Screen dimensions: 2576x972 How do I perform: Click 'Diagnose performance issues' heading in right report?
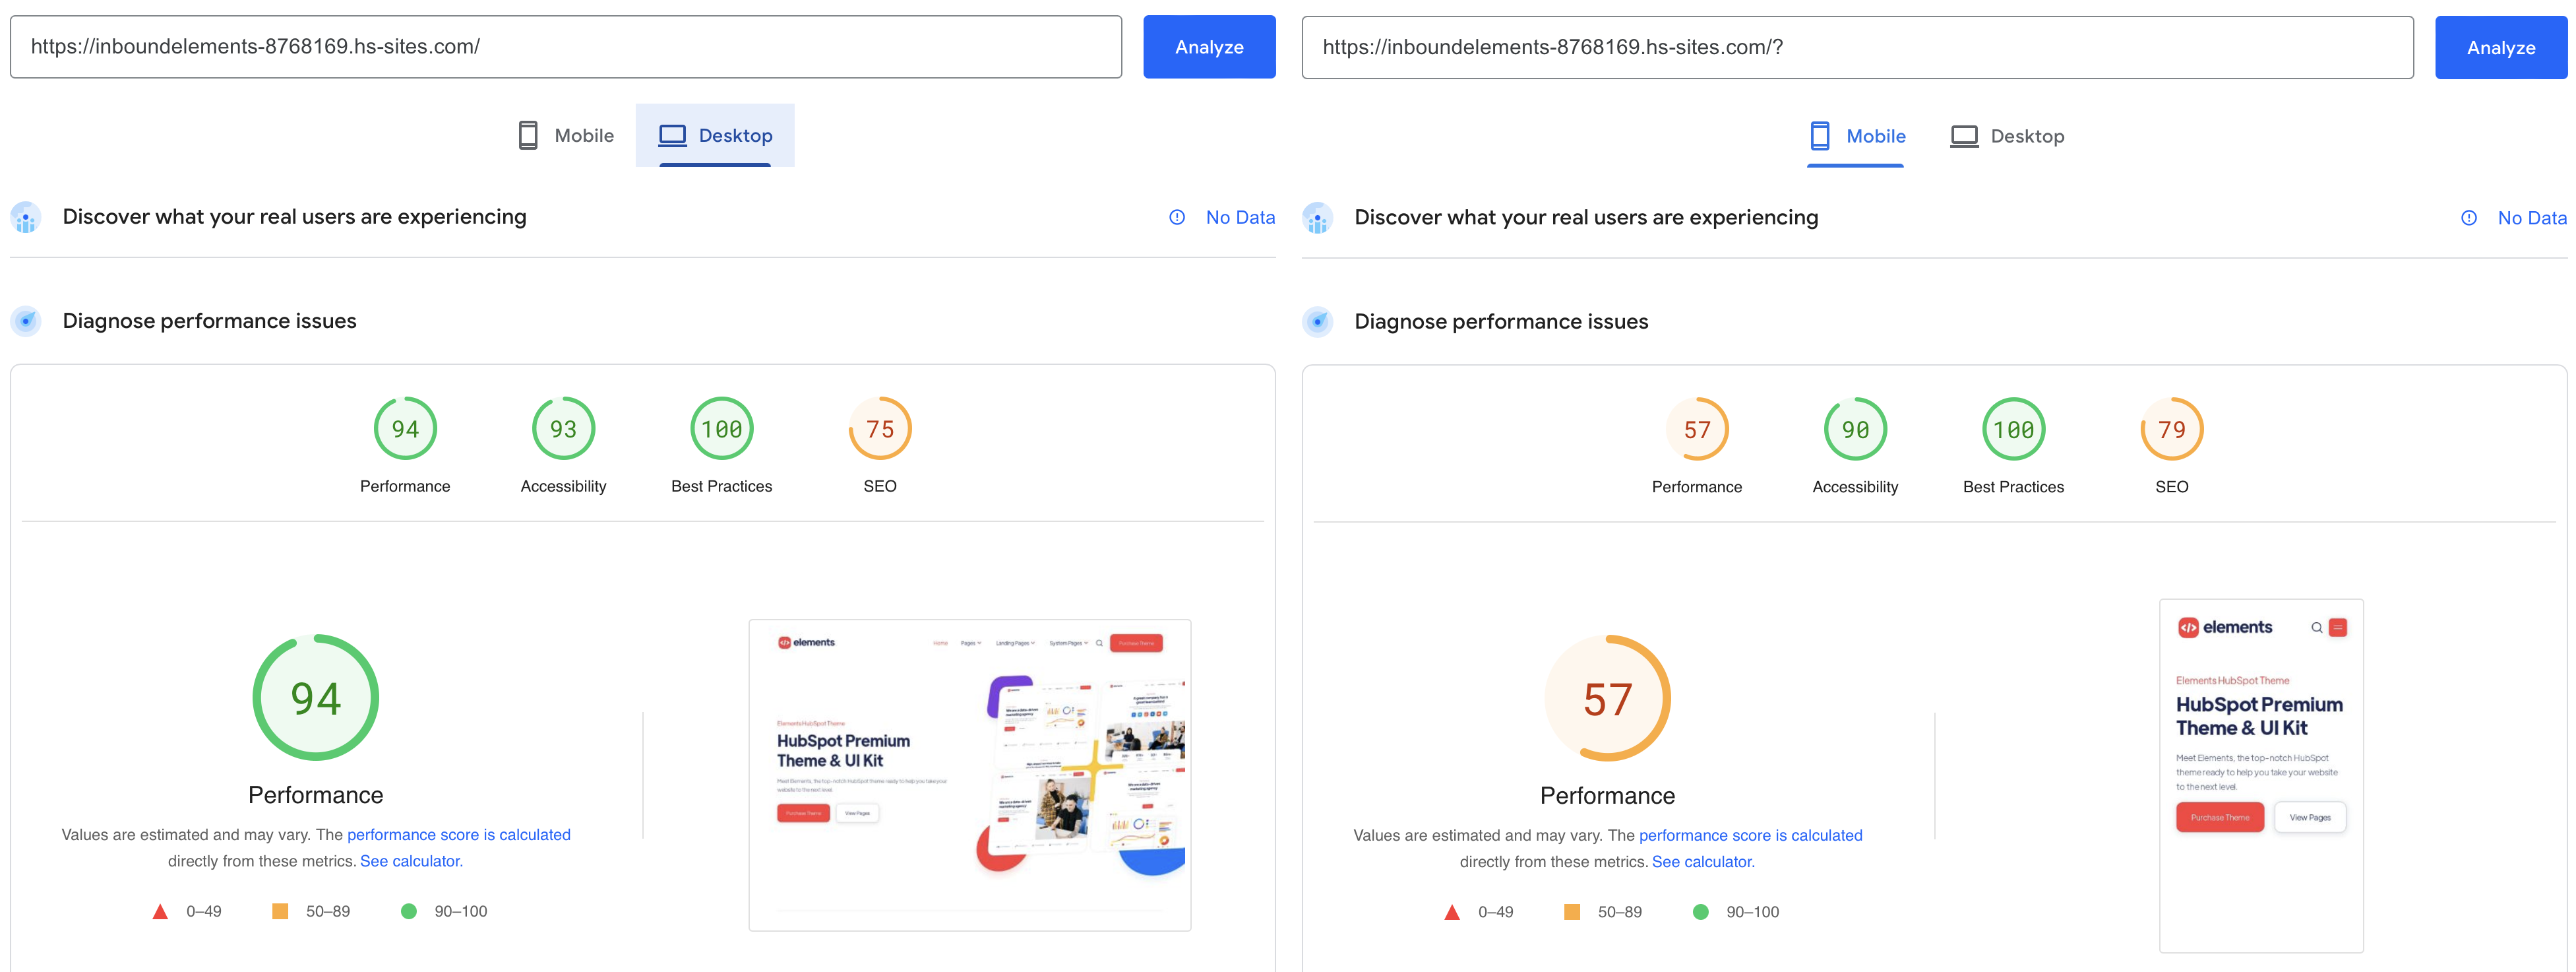(x=1501, y=322)
